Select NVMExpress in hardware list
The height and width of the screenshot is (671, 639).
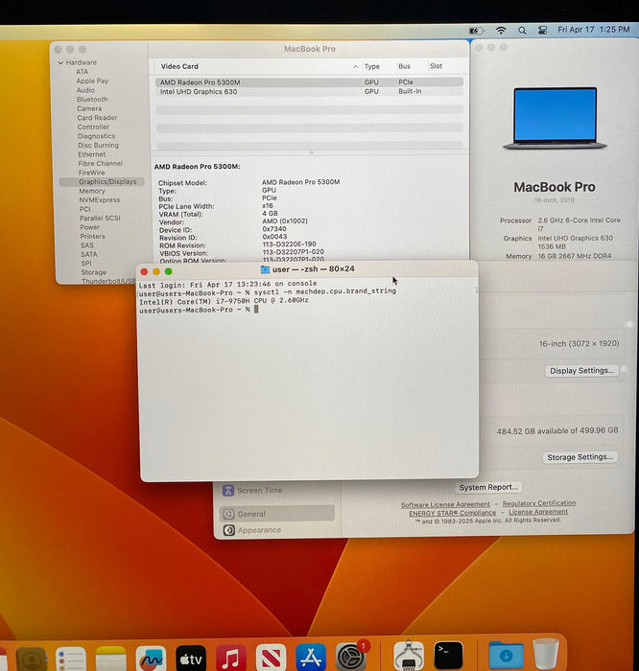click(x=100, y=200)
